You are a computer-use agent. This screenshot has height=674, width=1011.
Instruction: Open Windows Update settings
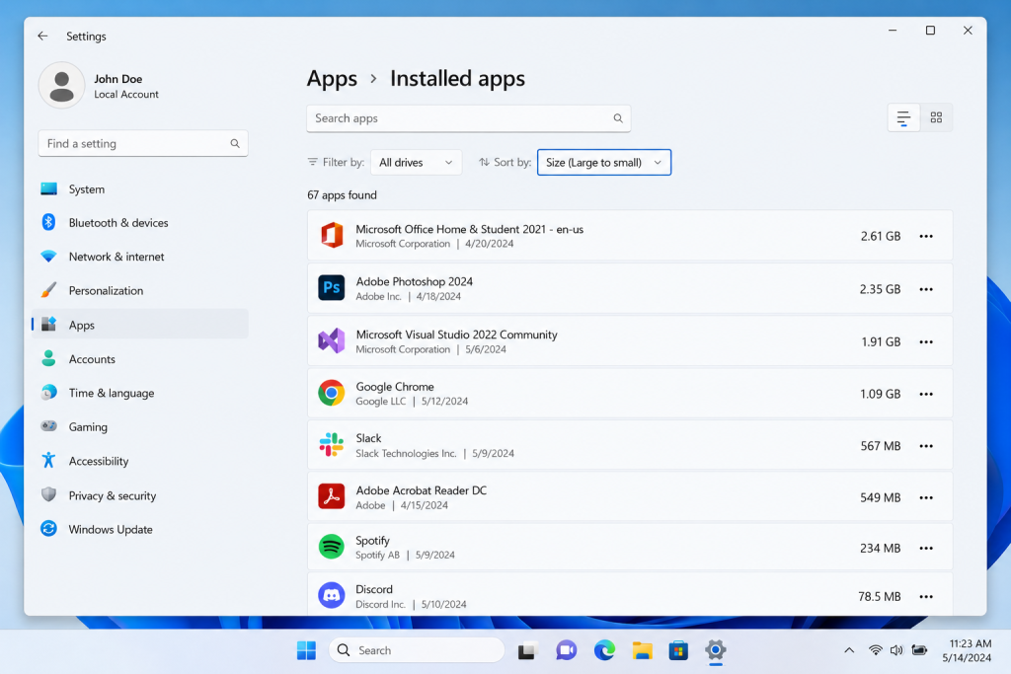(140, 530)
